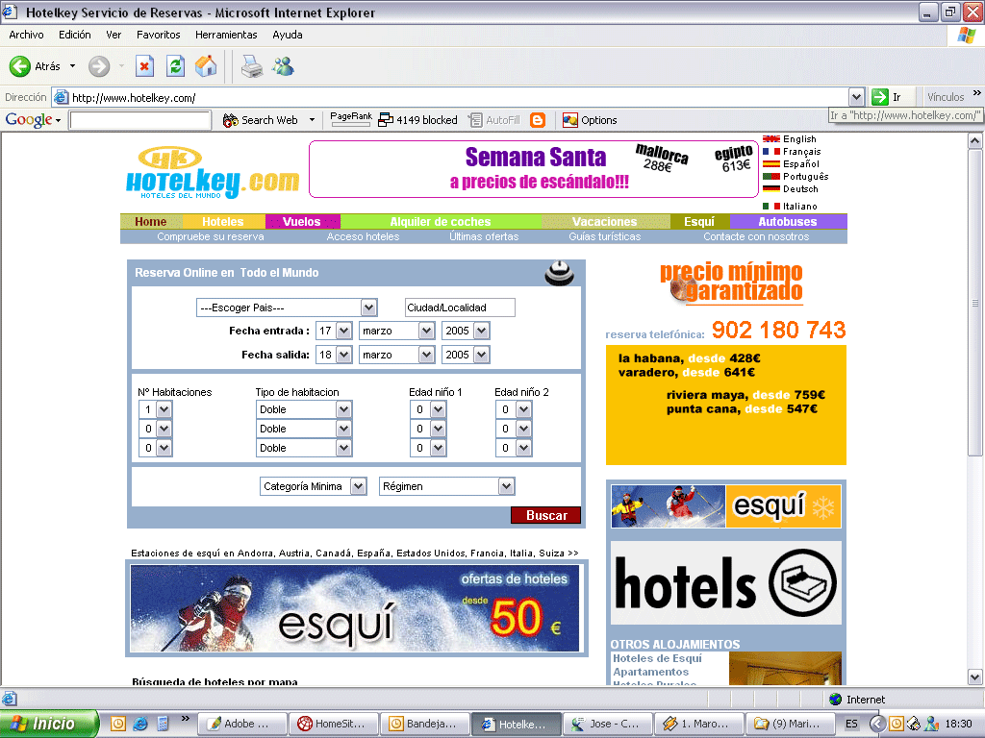985x738 pixels.
Task: Click the Print icon in toolbar
Action: pos(251,66)
